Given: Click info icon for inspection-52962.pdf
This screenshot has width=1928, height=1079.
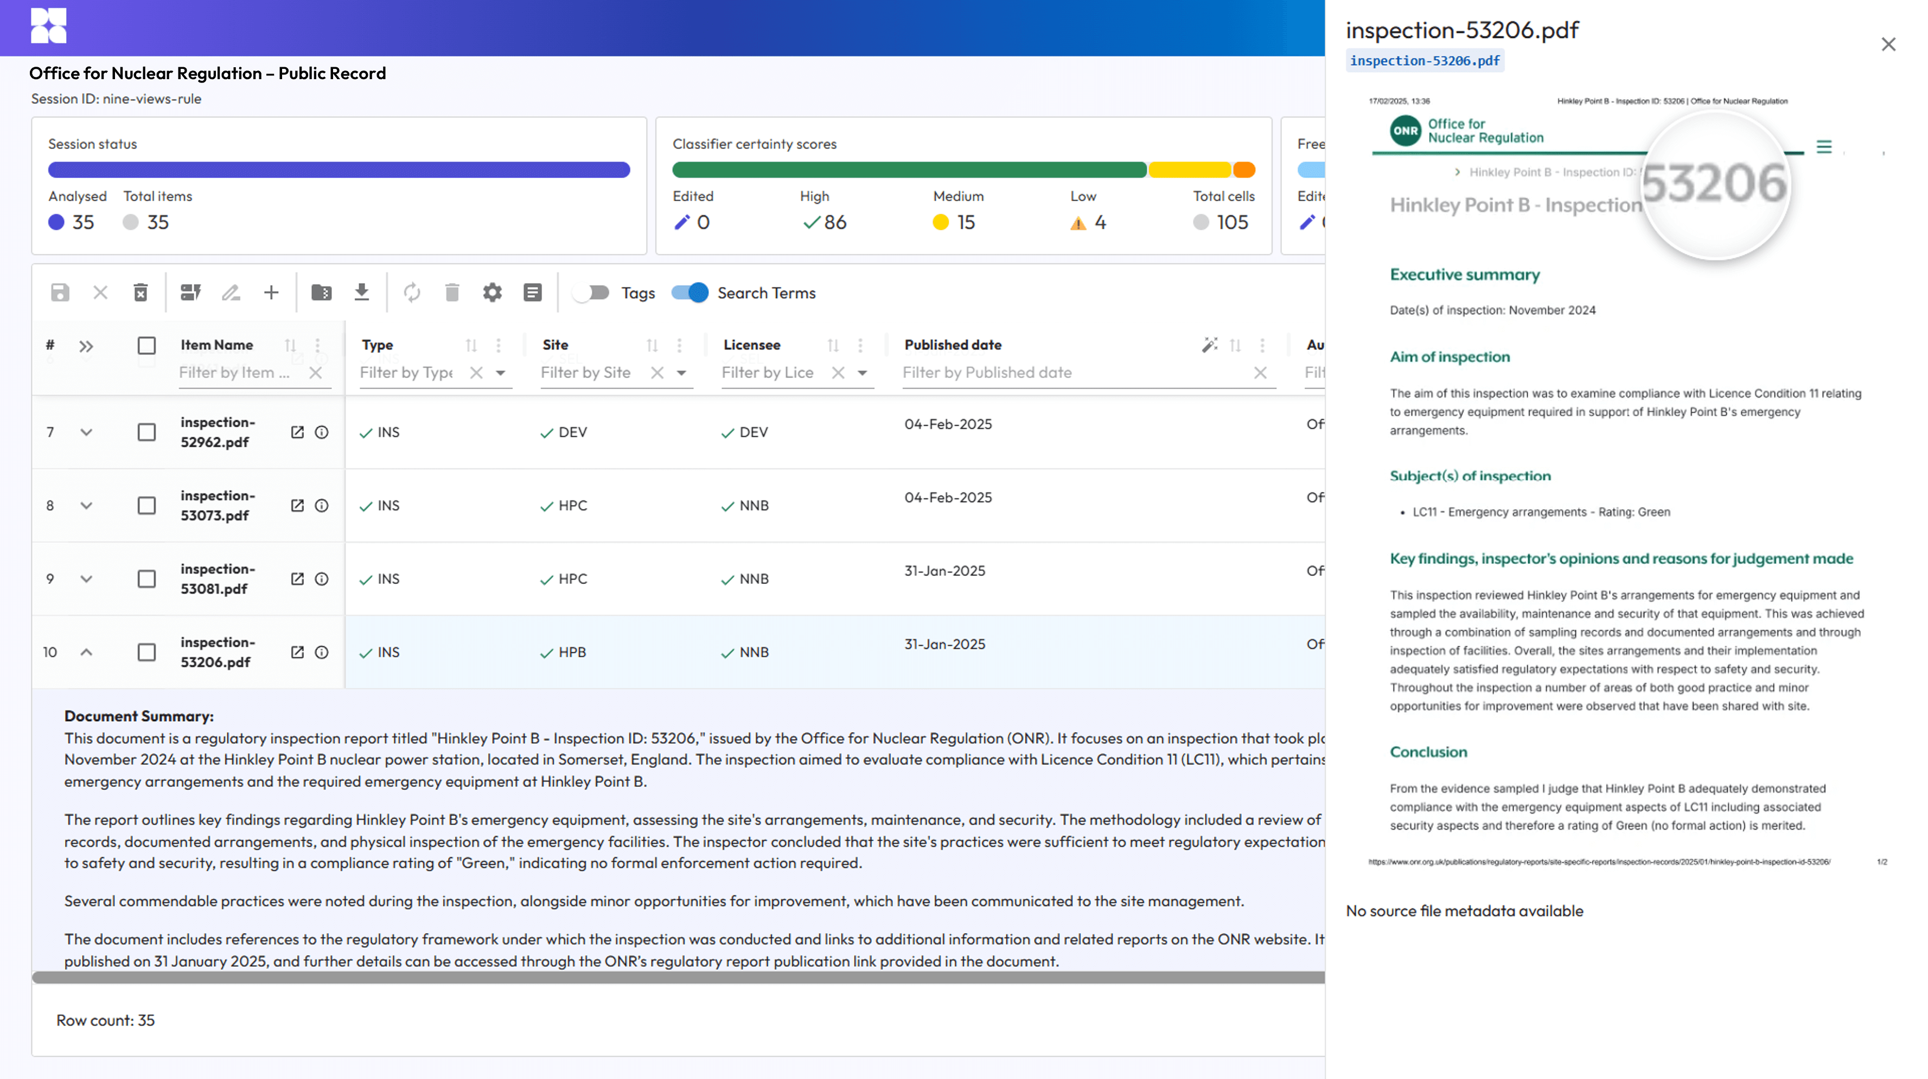Looking at the screenshot, I should pyautogui.click(x=322, y=433).
